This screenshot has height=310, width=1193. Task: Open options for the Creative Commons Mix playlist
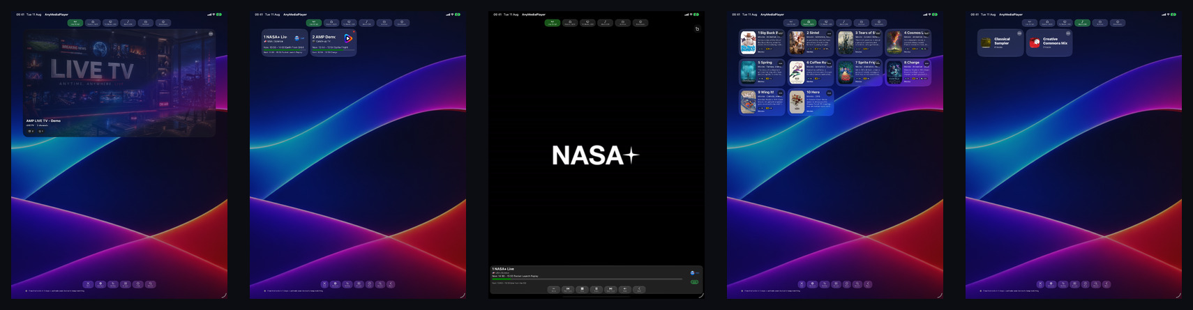coord(1067,33)
